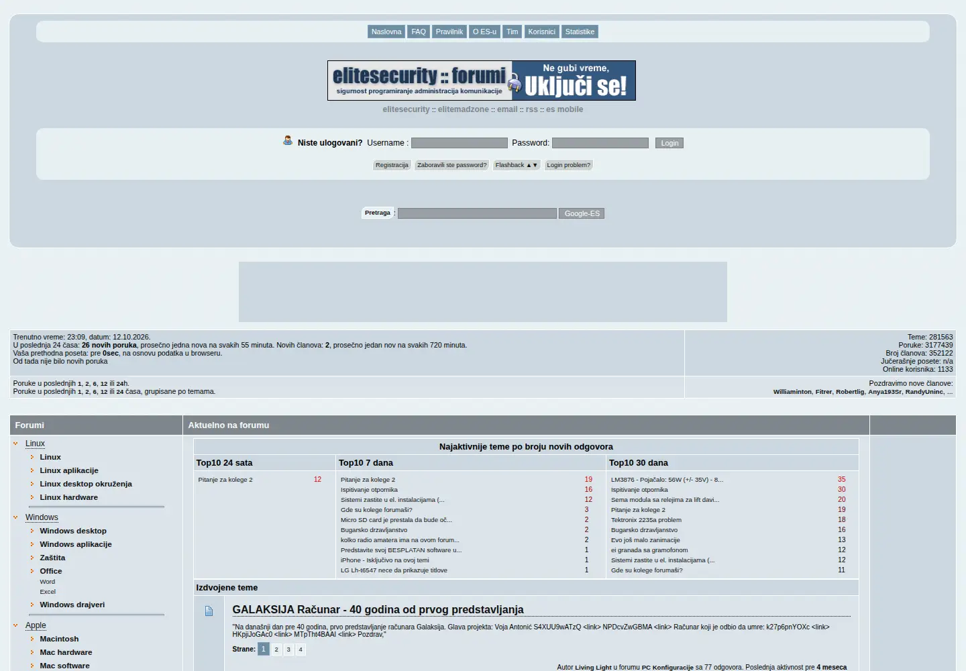966x671 pixels.
Task: Open the Windows drajveri forum
Action: 72,605
